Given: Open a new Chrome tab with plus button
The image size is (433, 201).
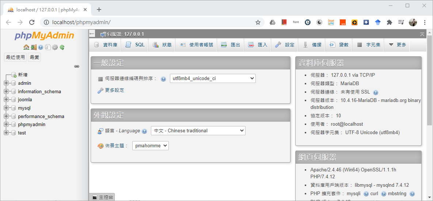Looking at the screenshot, I should (x=99, y=10).
